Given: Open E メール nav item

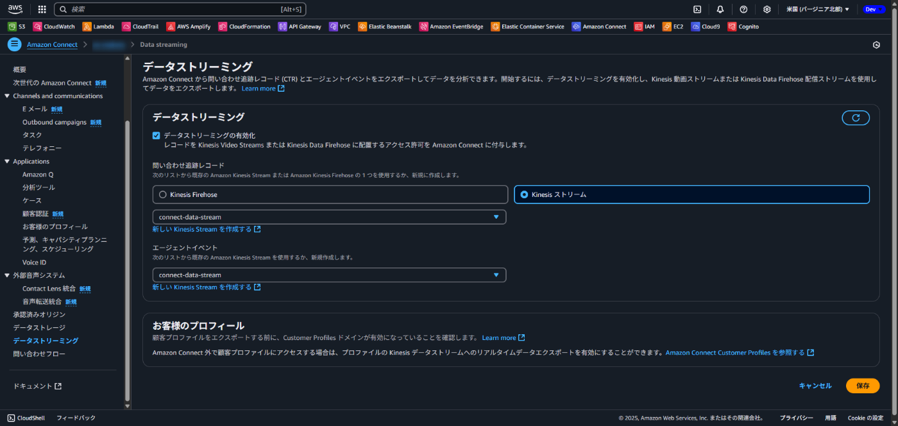Looking at the screenshot, I should point(35,109).
